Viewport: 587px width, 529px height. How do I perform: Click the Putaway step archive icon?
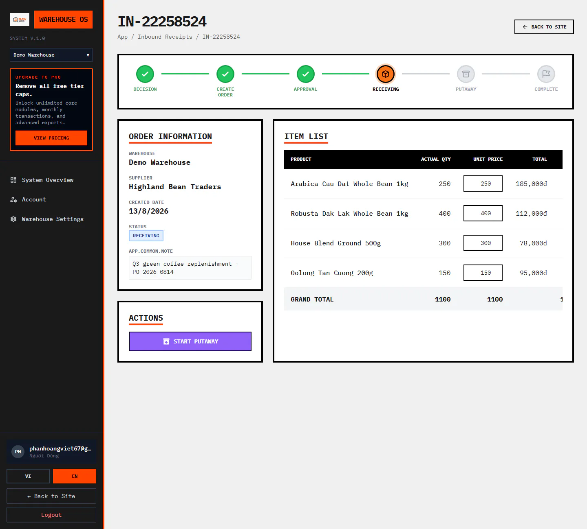[x=466, y=74]
